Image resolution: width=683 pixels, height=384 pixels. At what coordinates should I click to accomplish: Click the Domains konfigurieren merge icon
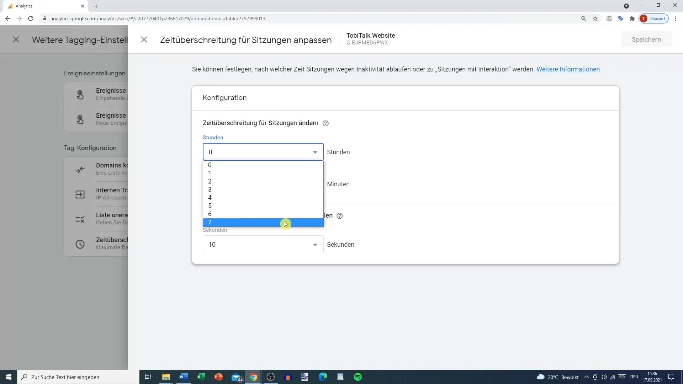80,170
